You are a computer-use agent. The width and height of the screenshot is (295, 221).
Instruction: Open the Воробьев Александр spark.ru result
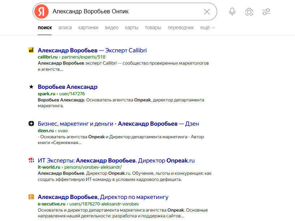click(x=68, y=87)
